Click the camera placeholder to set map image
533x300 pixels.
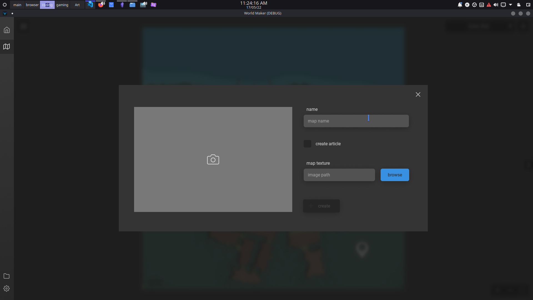213,159
